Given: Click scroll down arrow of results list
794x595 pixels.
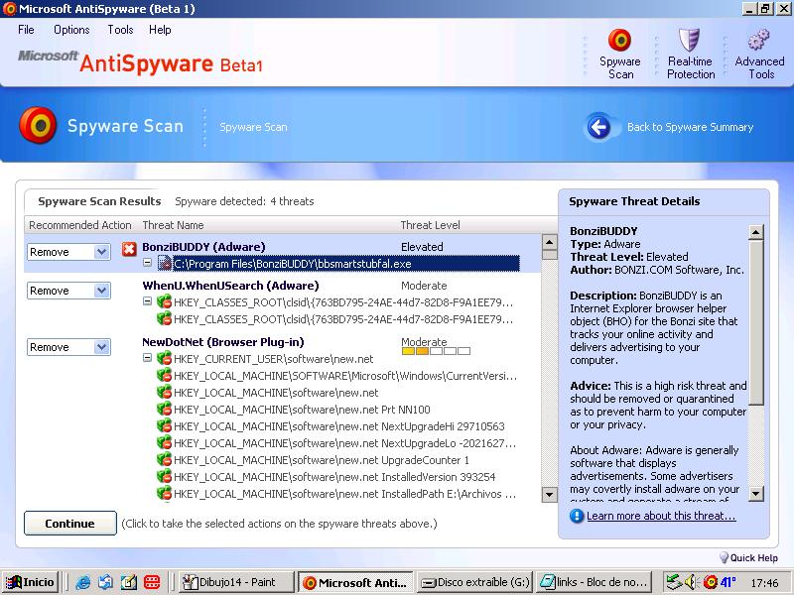Looking at the screenshot, I should pos(550,494).
